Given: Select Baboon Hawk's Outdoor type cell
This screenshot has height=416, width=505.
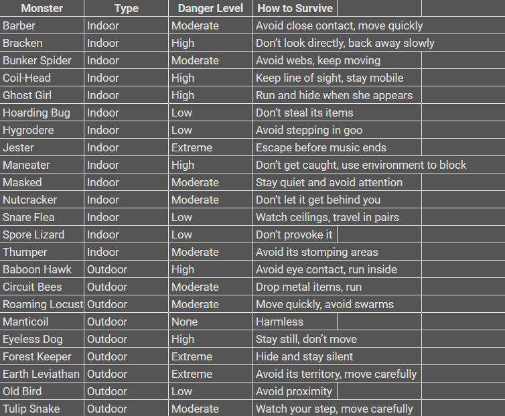Looking at the screenshot, I should click(x=126, y=269).
